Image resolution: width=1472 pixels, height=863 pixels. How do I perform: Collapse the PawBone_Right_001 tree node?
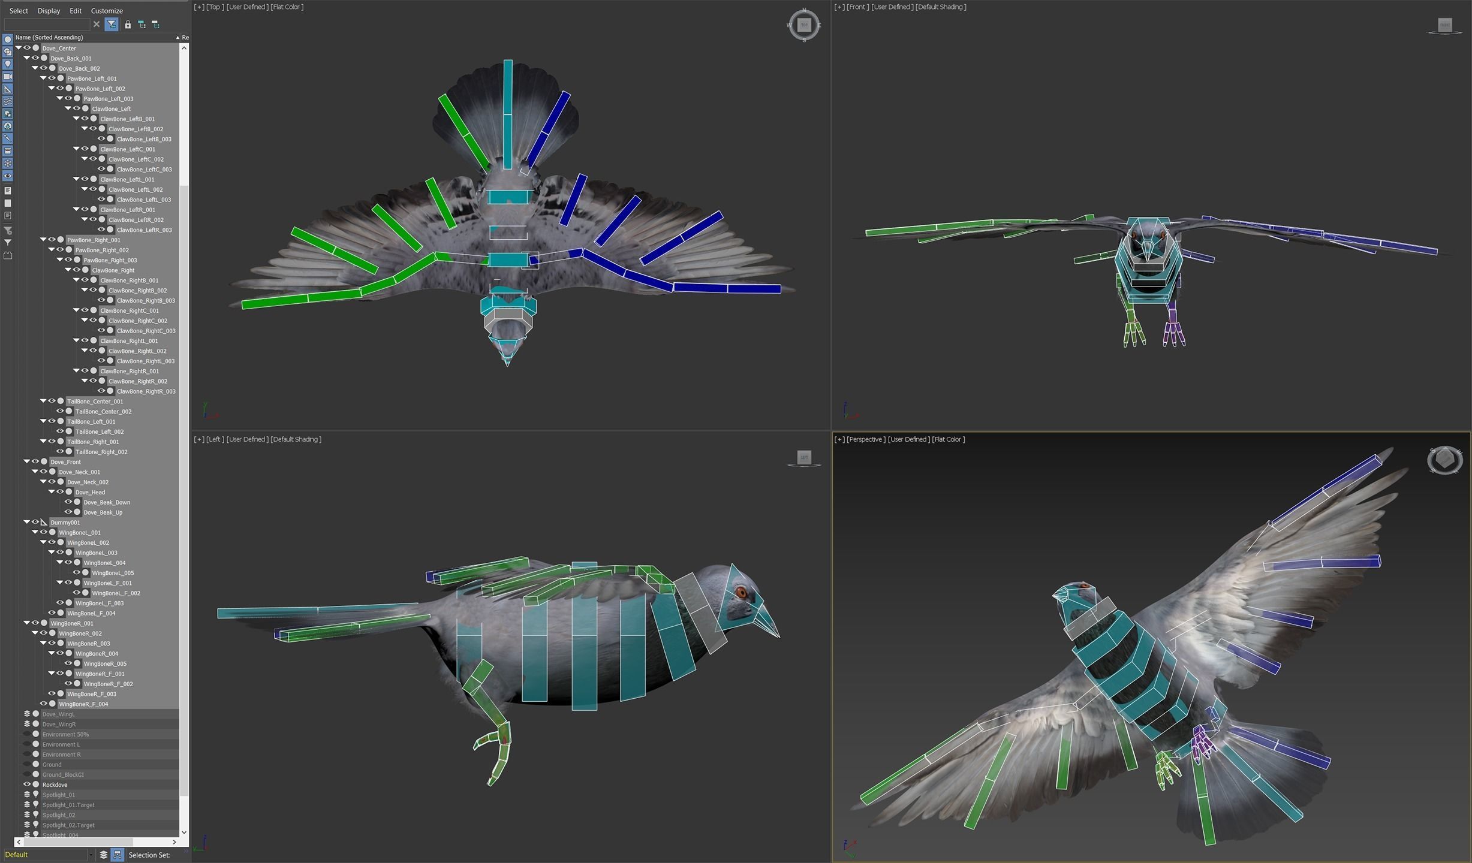click(x=43, y=240)
